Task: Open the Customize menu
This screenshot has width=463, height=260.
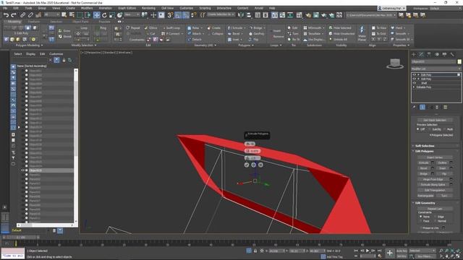Action: [x=187, y=8]
